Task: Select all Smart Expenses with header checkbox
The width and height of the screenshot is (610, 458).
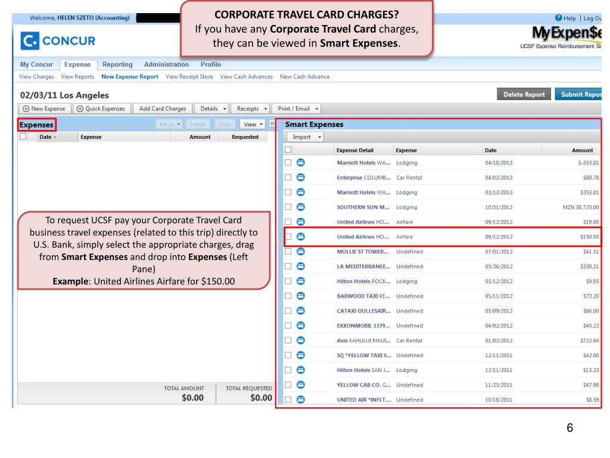Action: tap(288, 150)
